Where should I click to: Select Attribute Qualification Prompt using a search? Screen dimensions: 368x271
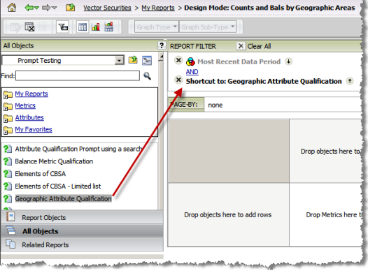(78, 149)
